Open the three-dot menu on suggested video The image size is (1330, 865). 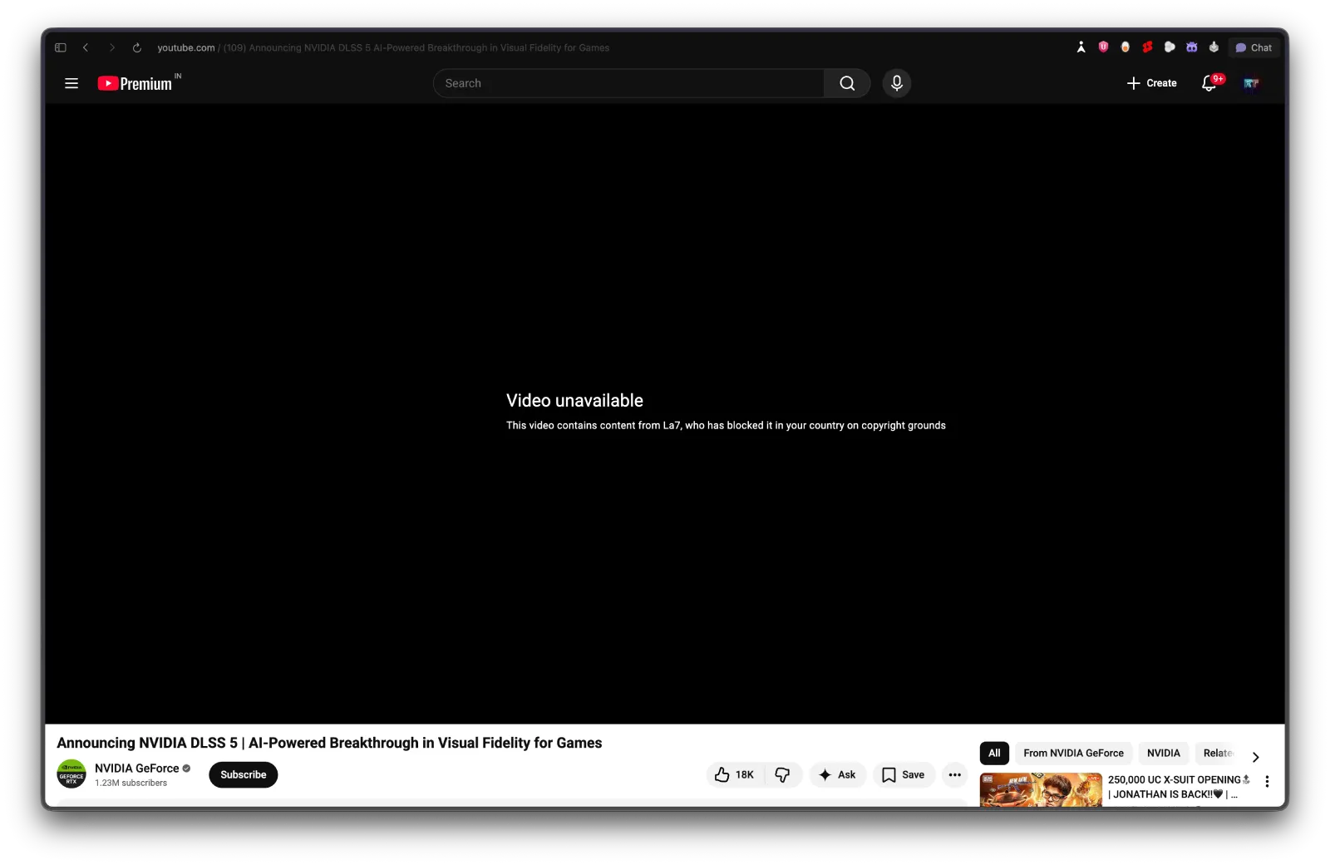click(1267, 781)
